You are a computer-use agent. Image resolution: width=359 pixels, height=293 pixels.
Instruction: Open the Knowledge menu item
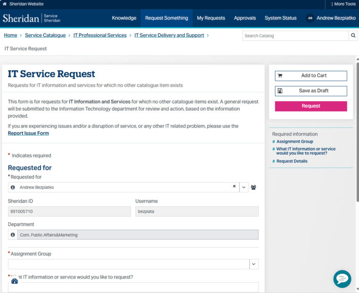point(124,18)
